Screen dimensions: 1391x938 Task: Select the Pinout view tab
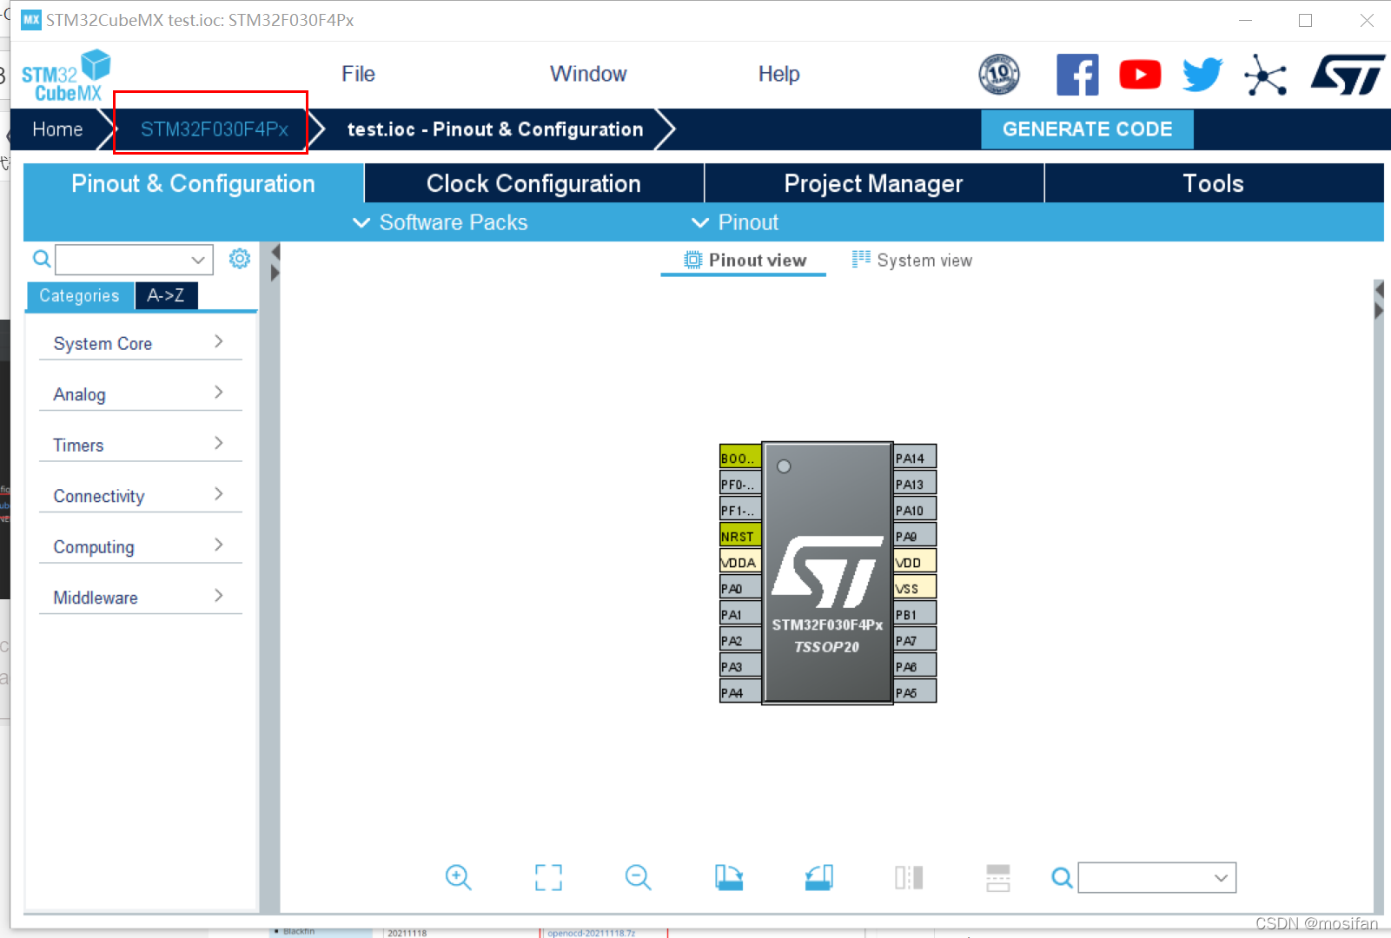[x=745, y=260]
